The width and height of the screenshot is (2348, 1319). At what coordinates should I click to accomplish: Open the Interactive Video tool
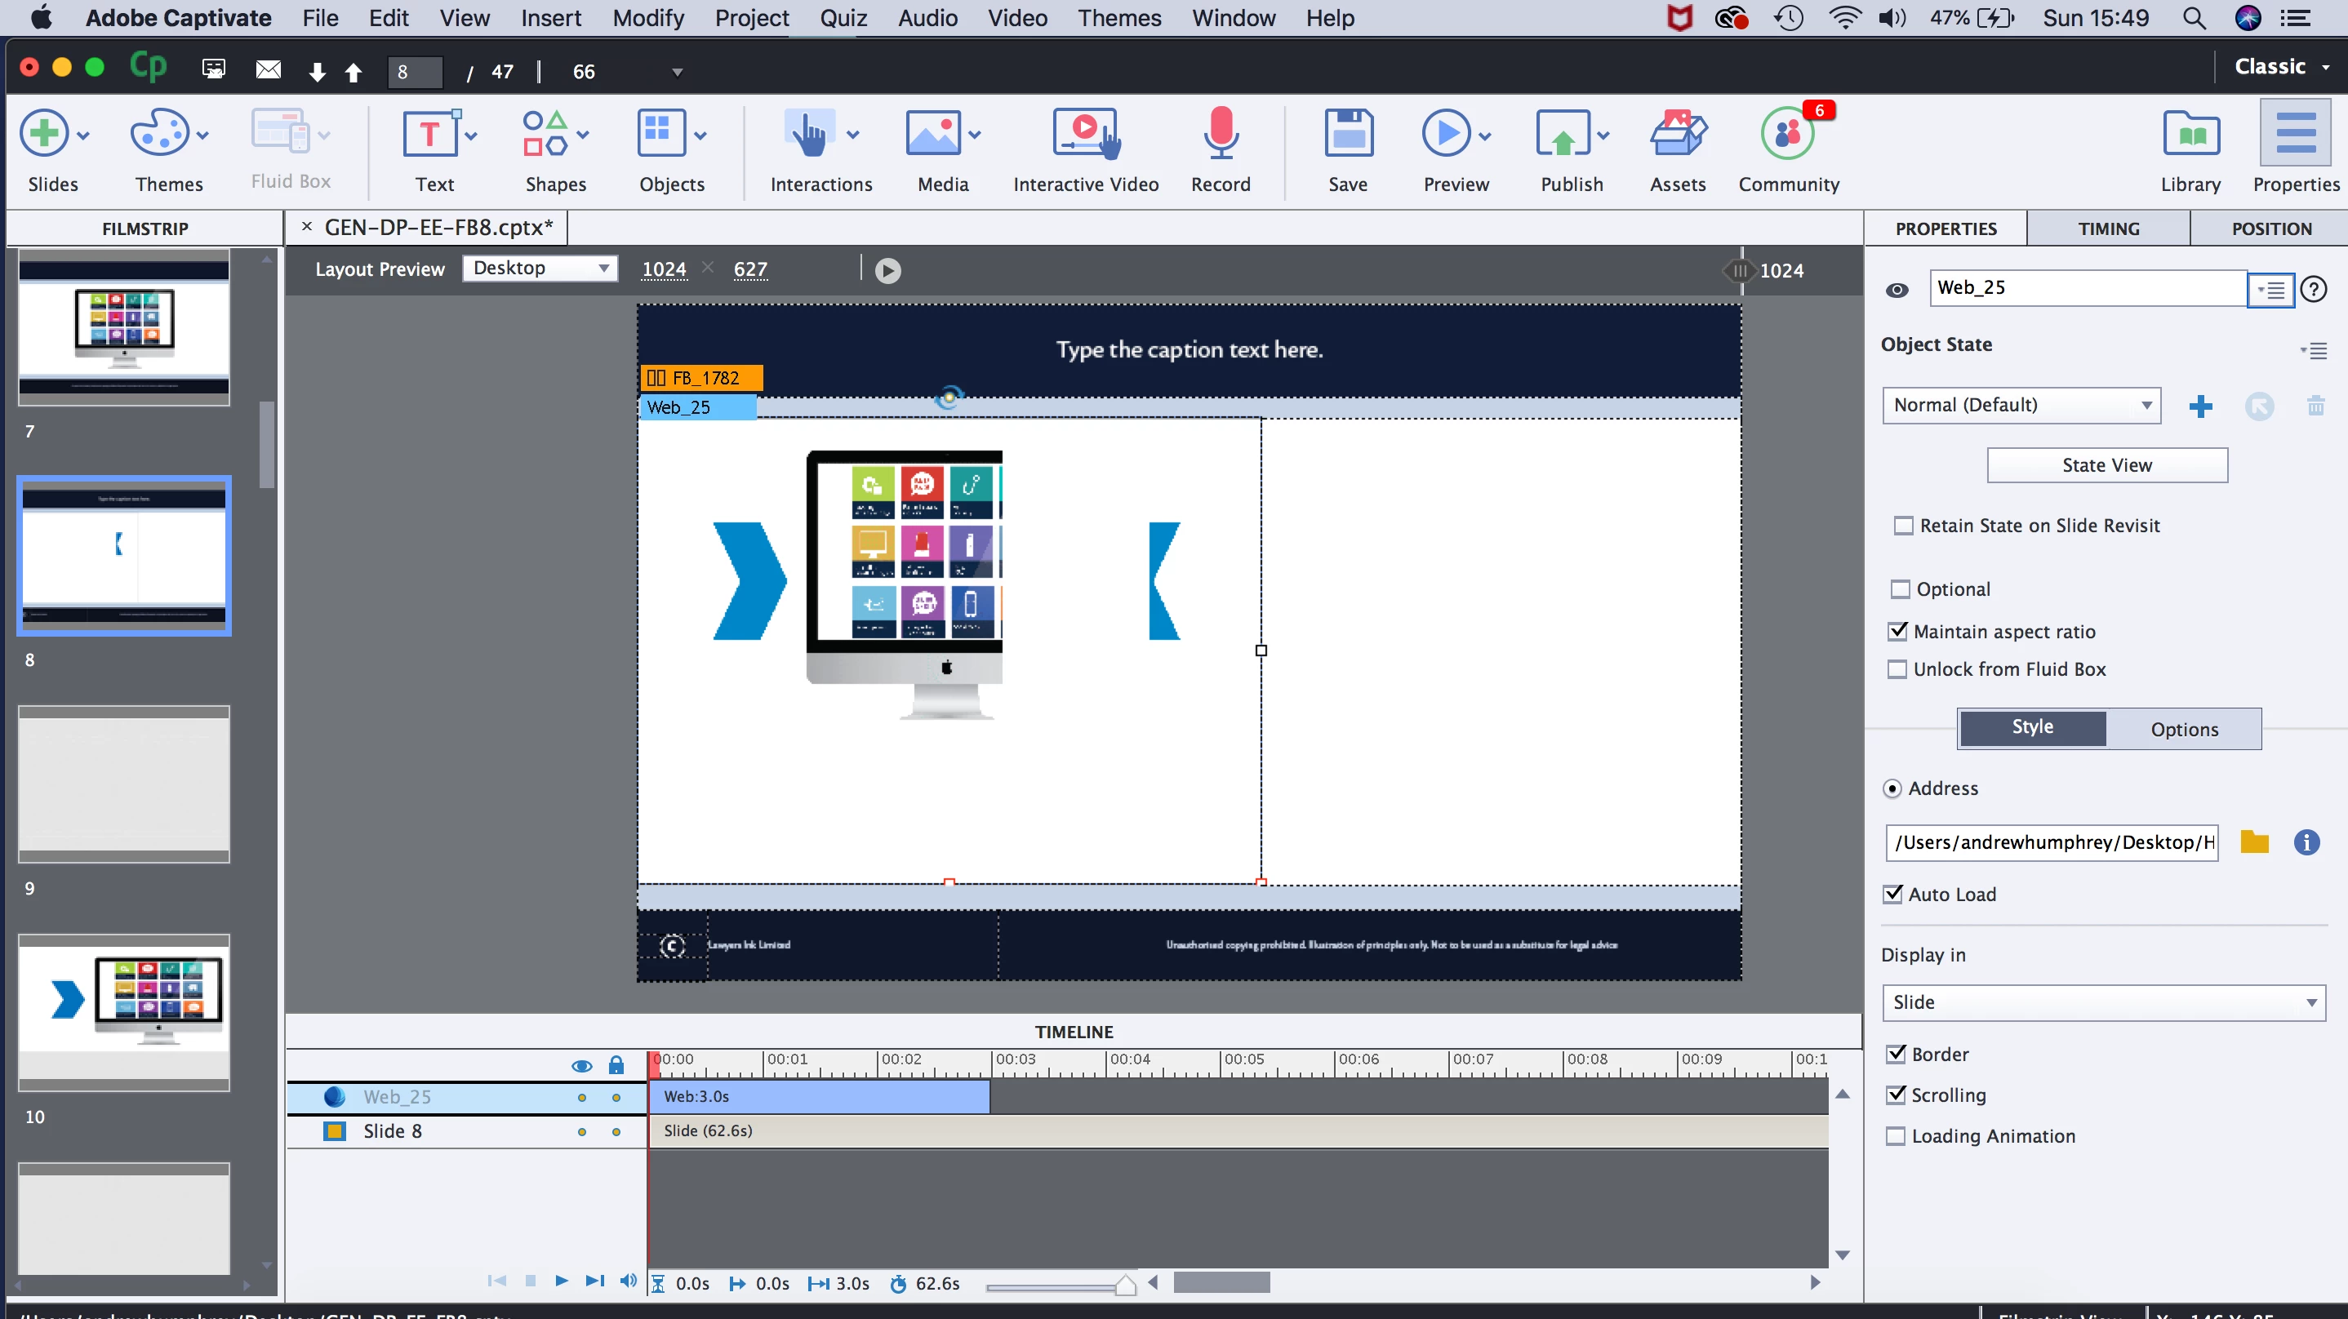(1085, 135)
